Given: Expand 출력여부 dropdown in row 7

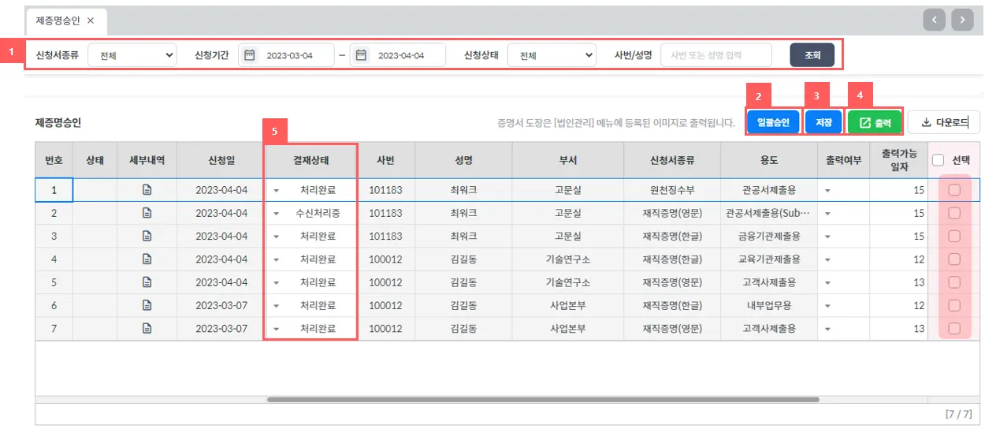Looking at the screenshot, I should click(x=828, y=329).
